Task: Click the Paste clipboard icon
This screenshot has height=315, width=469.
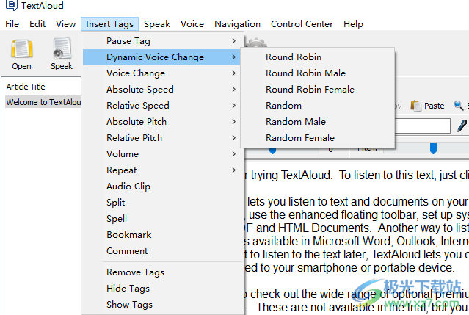Action: (415, 106)
